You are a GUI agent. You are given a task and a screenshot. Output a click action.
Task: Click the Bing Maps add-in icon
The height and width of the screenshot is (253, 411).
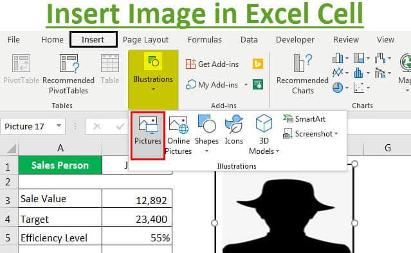pos(258,64)
